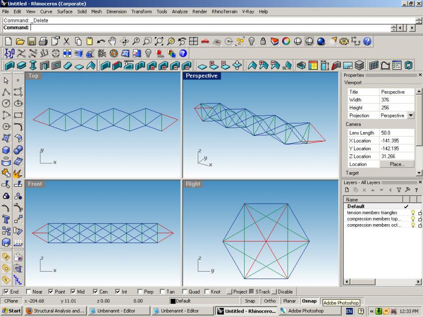
Task: Activate the Right viewport title
Action: (193, 184)
